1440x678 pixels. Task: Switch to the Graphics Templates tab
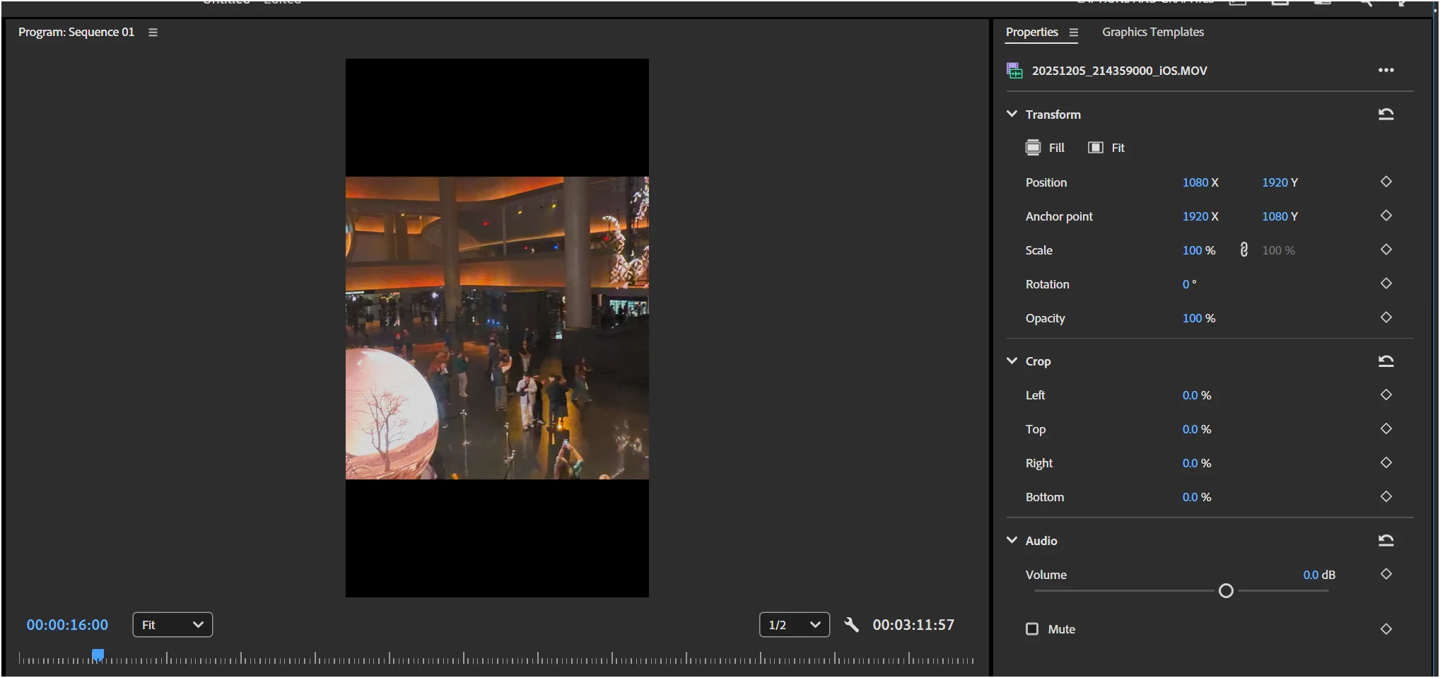tap(1152, 32)
